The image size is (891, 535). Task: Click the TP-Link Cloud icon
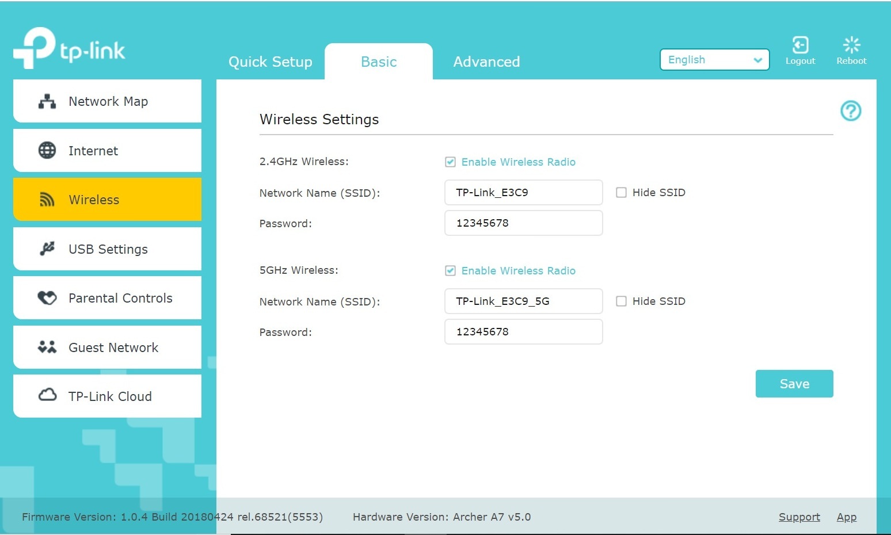coord(47,395)
